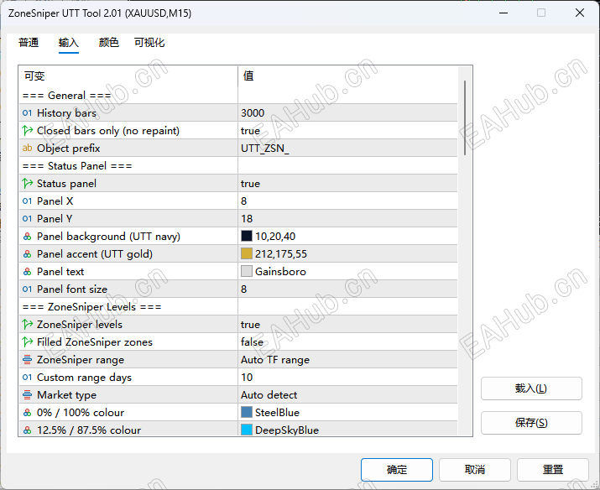Click the enum icon beside Market type
This screenshot has width=600, height=490.
[27, 394]
